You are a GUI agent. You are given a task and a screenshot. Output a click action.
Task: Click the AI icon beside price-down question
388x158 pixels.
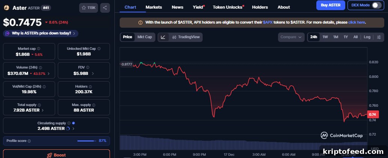tap(8, 33)
